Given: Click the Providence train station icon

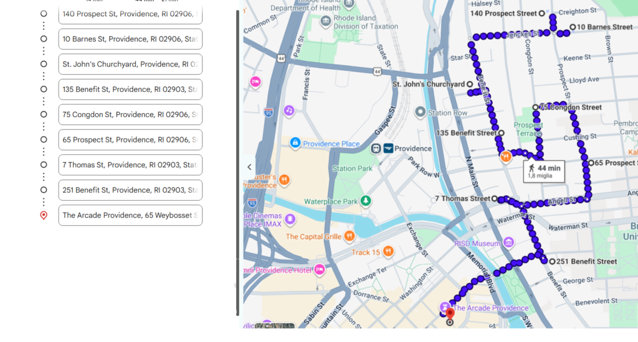Looking at the screenshot, I should pos(376,149).
